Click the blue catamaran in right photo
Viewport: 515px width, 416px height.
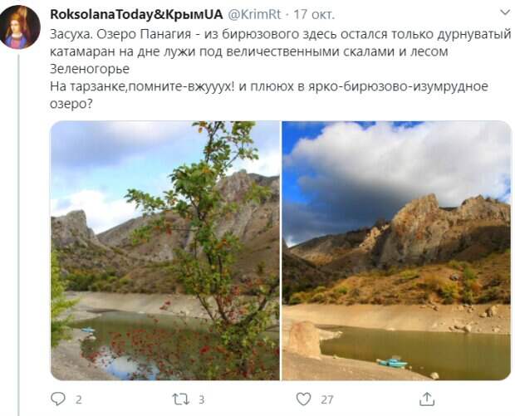point(393,363)
